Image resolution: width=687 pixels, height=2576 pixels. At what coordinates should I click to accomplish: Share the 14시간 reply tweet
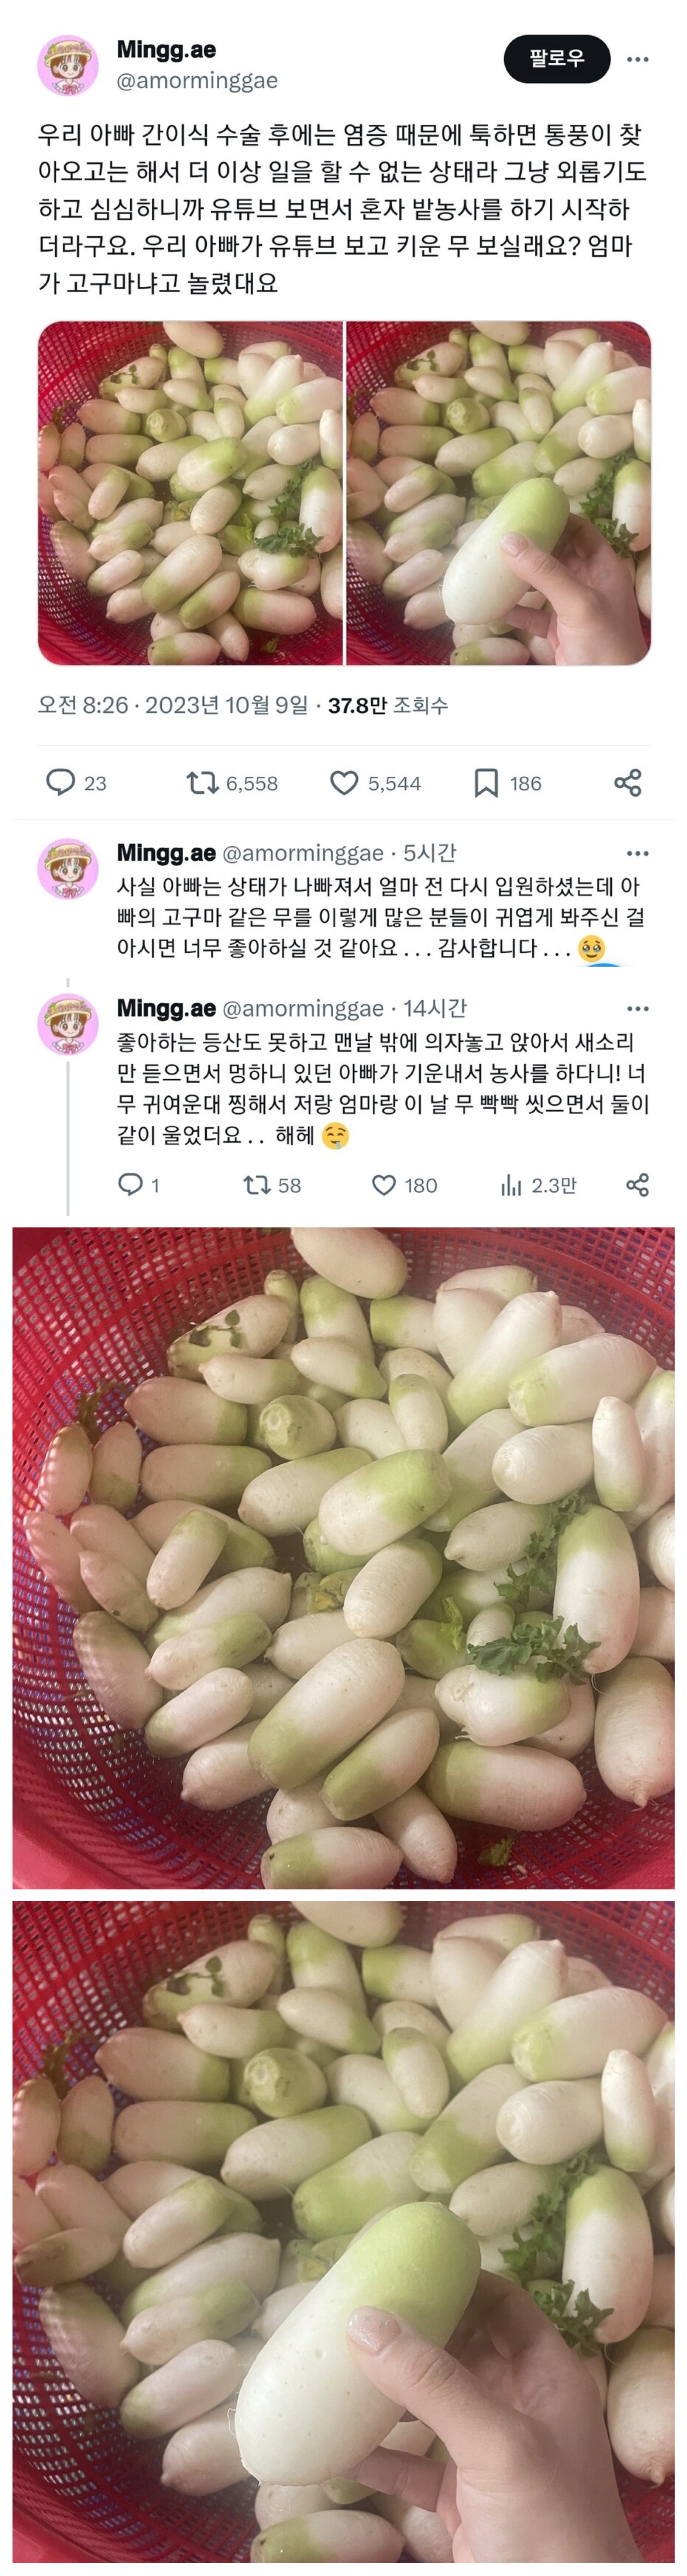637,1185
